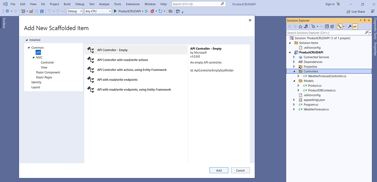
Task: Click the Sign in link
Action: [x=330, y=4]
